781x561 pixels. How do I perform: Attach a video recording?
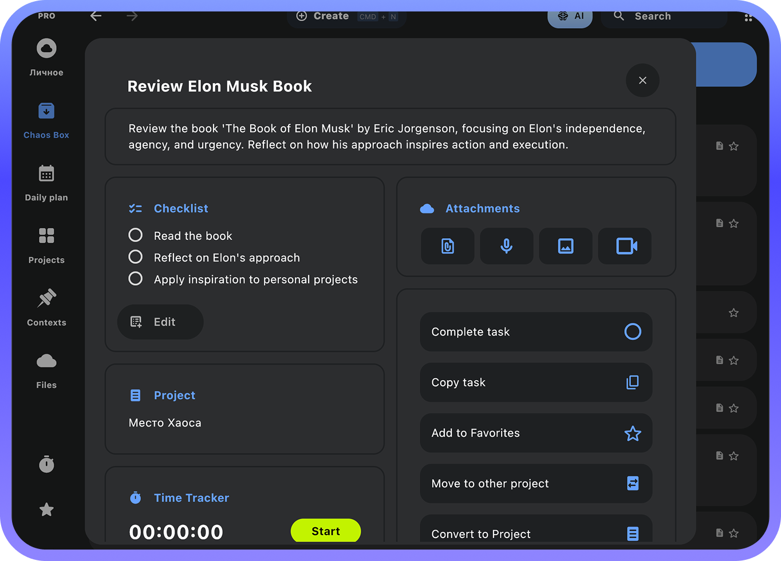pos(625,246)
